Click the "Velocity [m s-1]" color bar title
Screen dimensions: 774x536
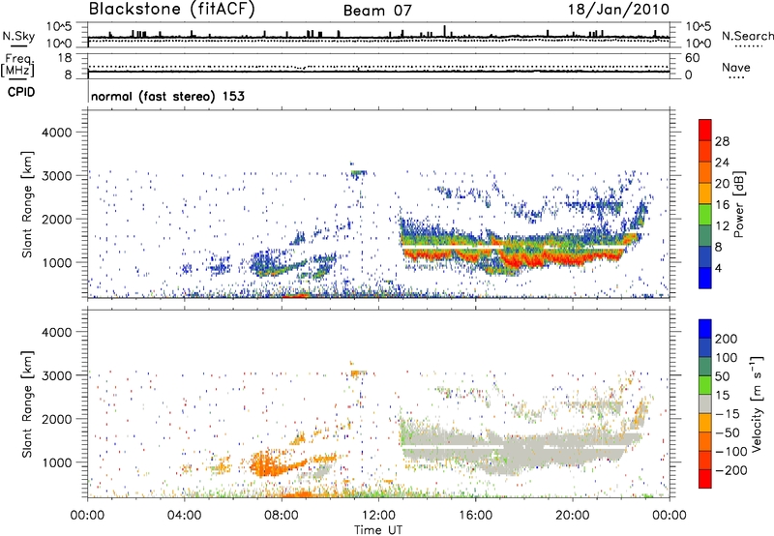757,403
